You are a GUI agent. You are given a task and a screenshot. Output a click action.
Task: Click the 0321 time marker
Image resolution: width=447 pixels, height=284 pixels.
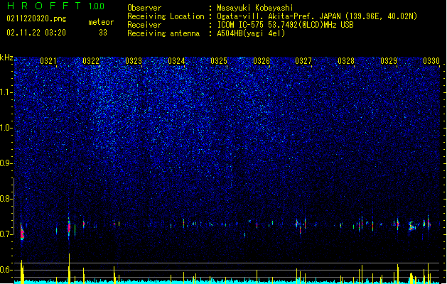(x=48, y=60)
